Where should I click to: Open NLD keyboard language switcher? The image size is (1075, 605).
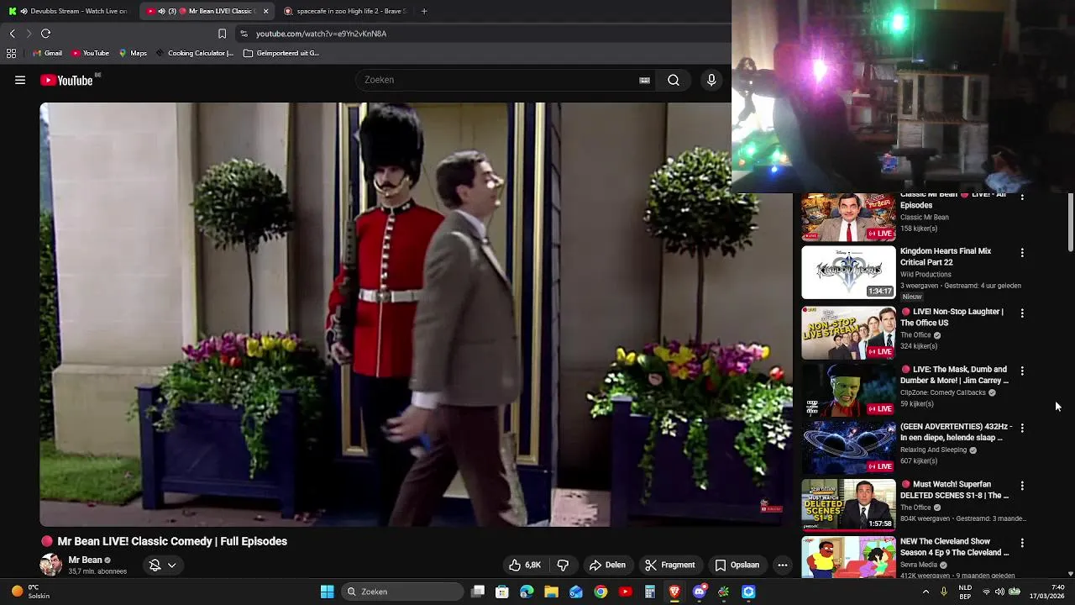click(965, 592)
